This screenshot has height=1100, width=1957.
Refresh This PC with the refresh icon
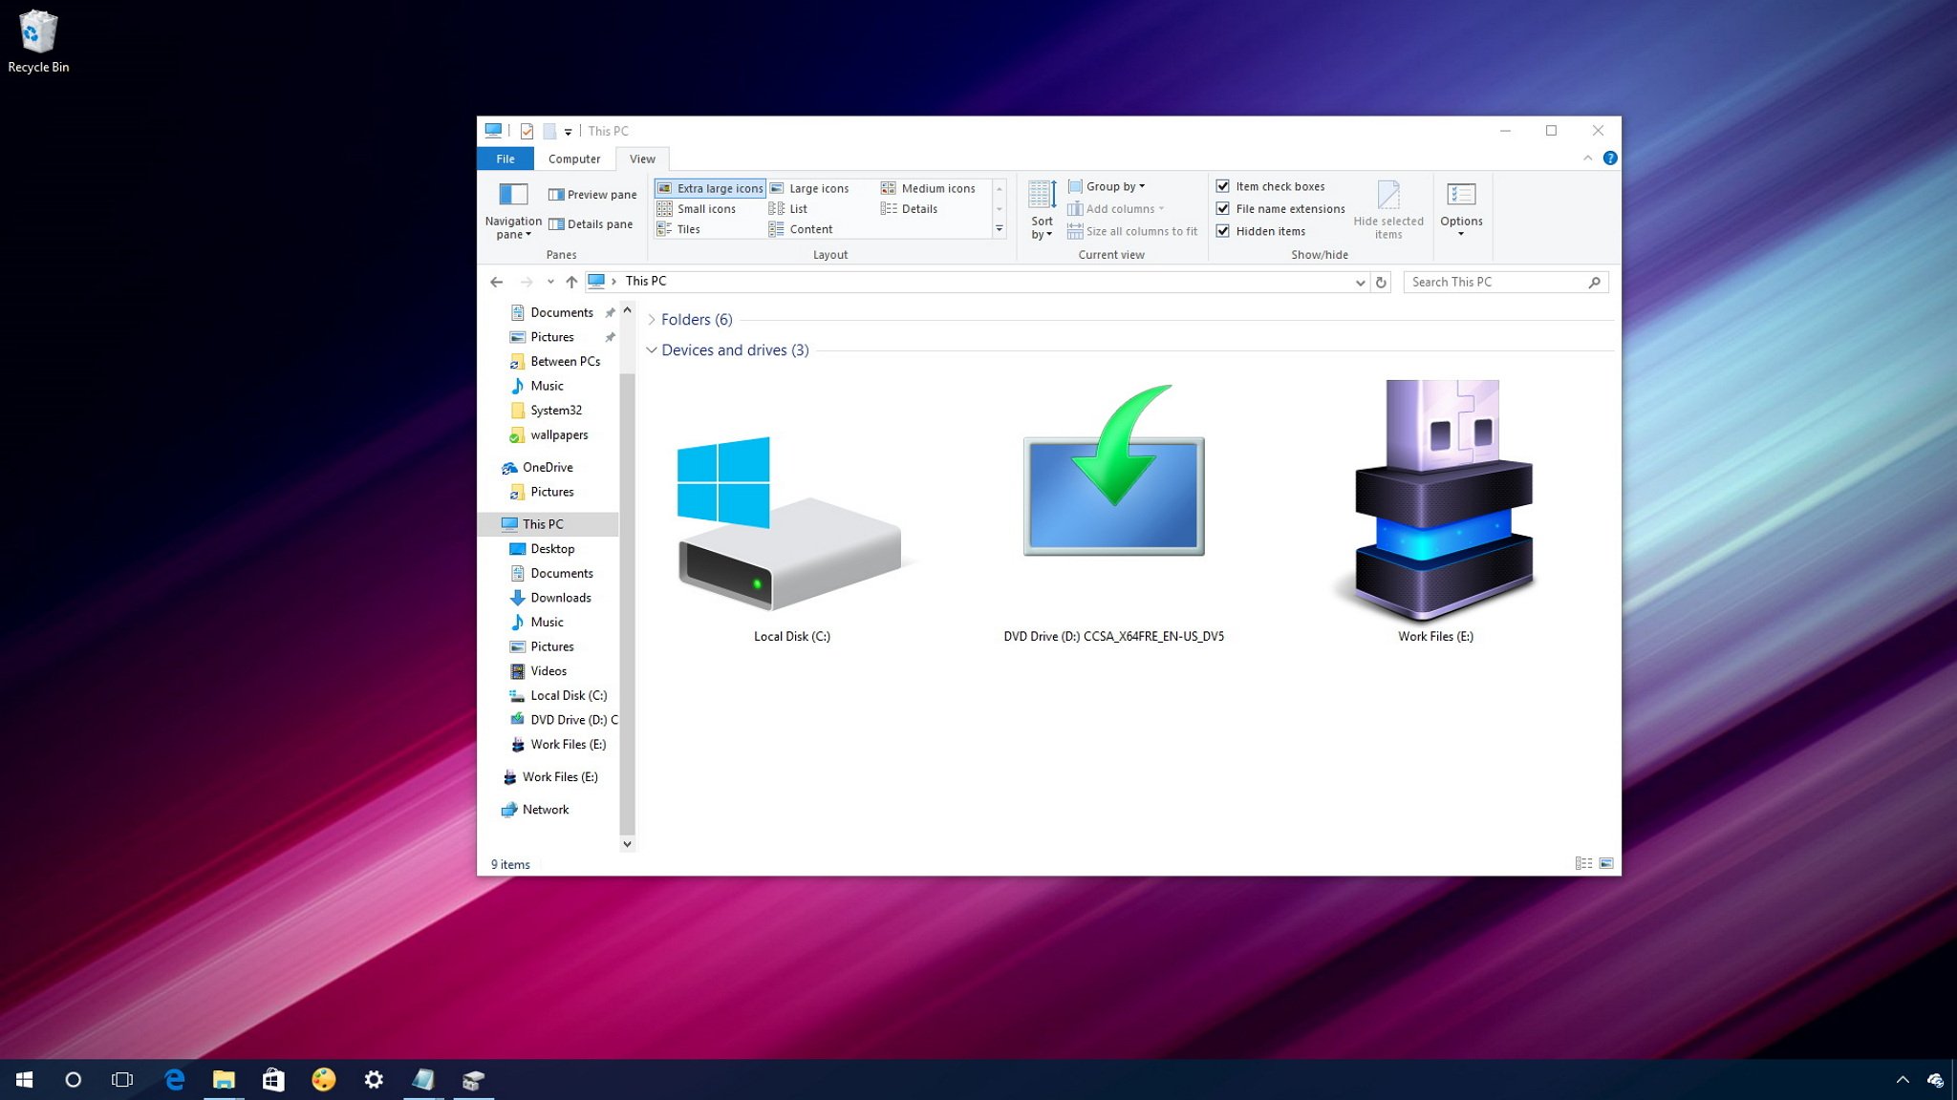[x=1381, y=282]
